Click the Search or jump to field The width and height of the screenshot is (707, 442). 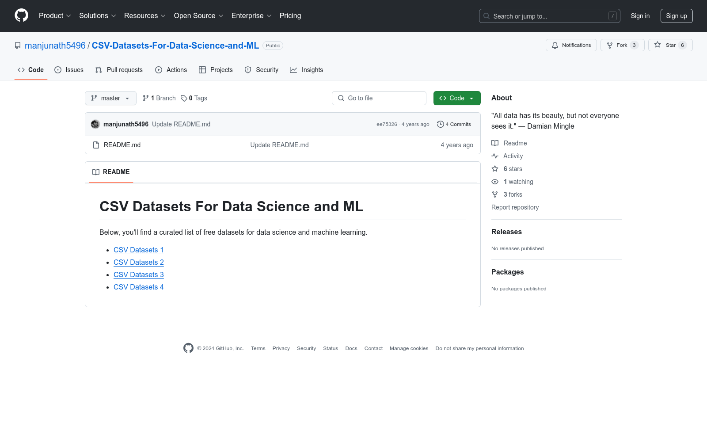point(550,16)
